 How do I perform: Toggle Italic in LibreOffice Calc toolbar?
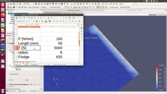point(39,21)
